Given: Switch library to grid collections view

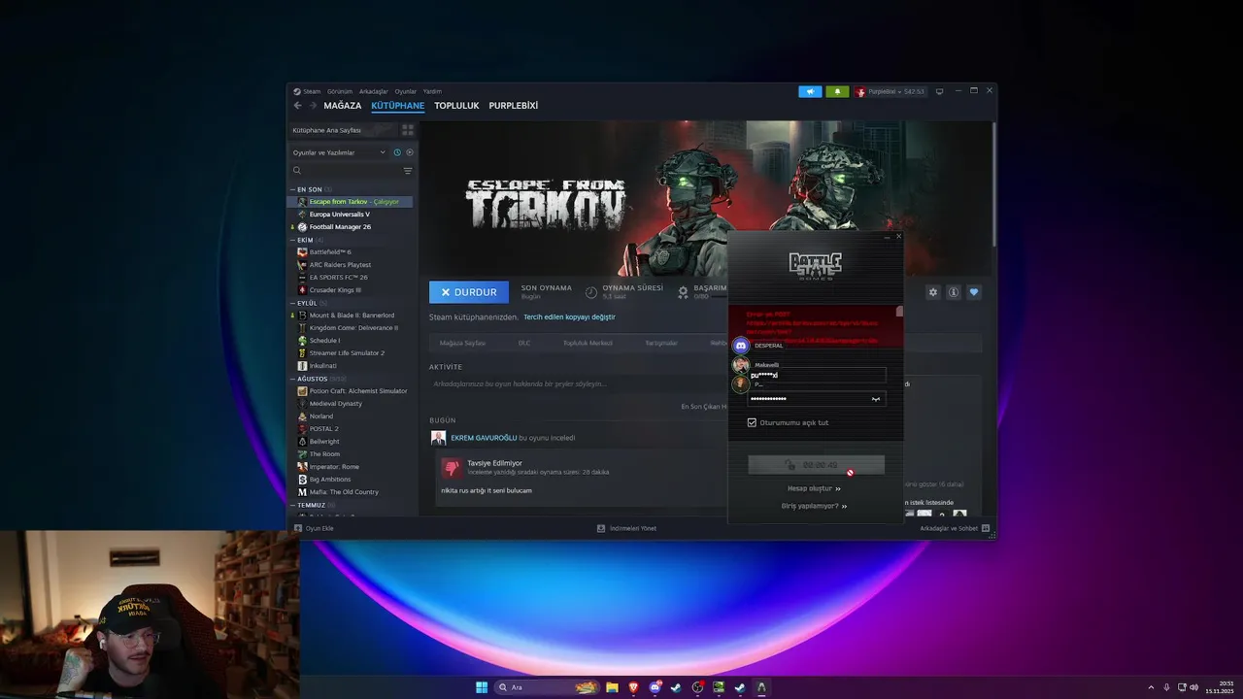Looking at the screenshot, I should pos(408,130).
